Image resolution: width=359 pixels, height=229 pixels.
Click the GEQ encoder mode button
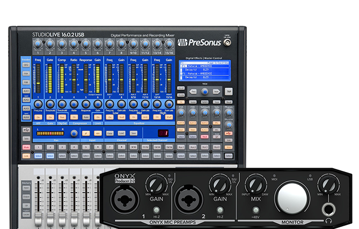(26, 65)
